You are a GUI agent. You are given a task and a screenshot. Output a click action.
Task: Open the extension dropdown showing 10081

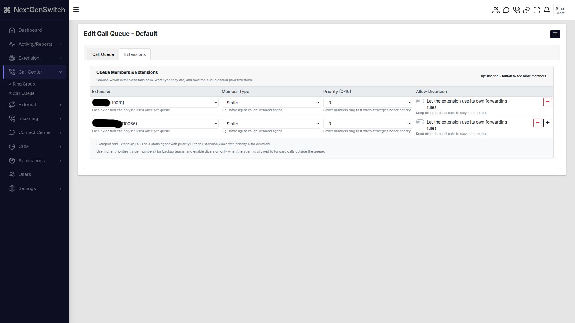155,103
